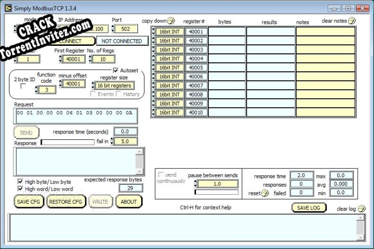Click the No. of Regs field
Viewport: 374px width, 249px height.
click(103, 59)
